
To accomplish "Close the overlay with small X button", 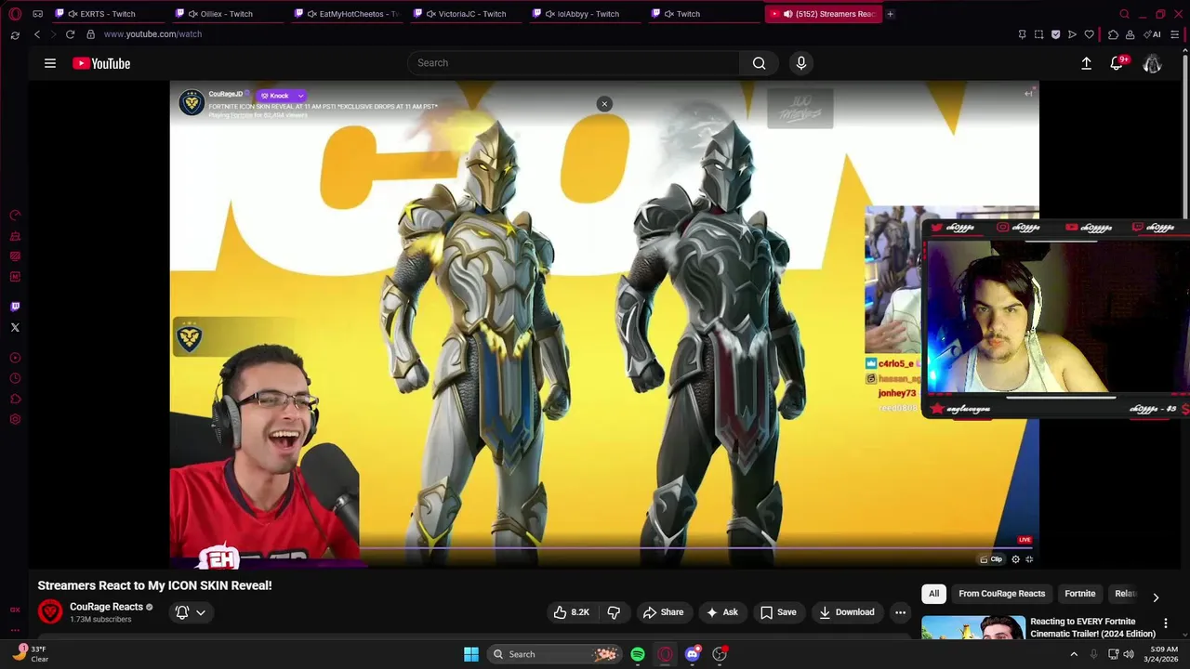I will (x=604, y=104).
